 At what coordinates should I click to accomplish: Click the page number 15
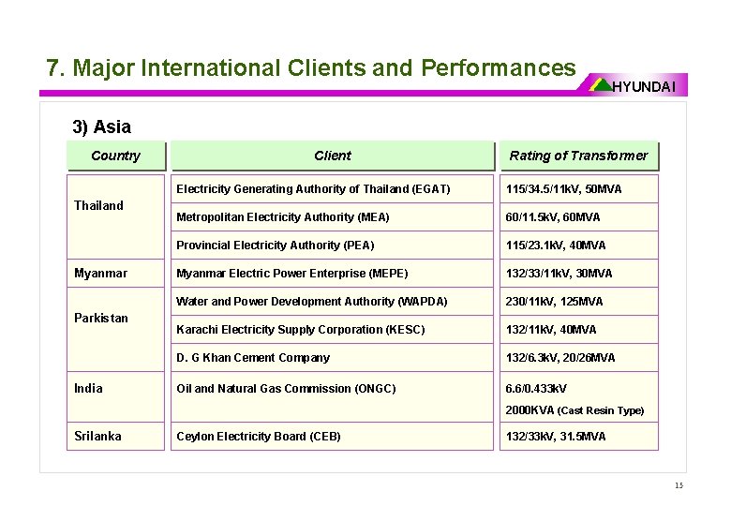pos(679,485)
